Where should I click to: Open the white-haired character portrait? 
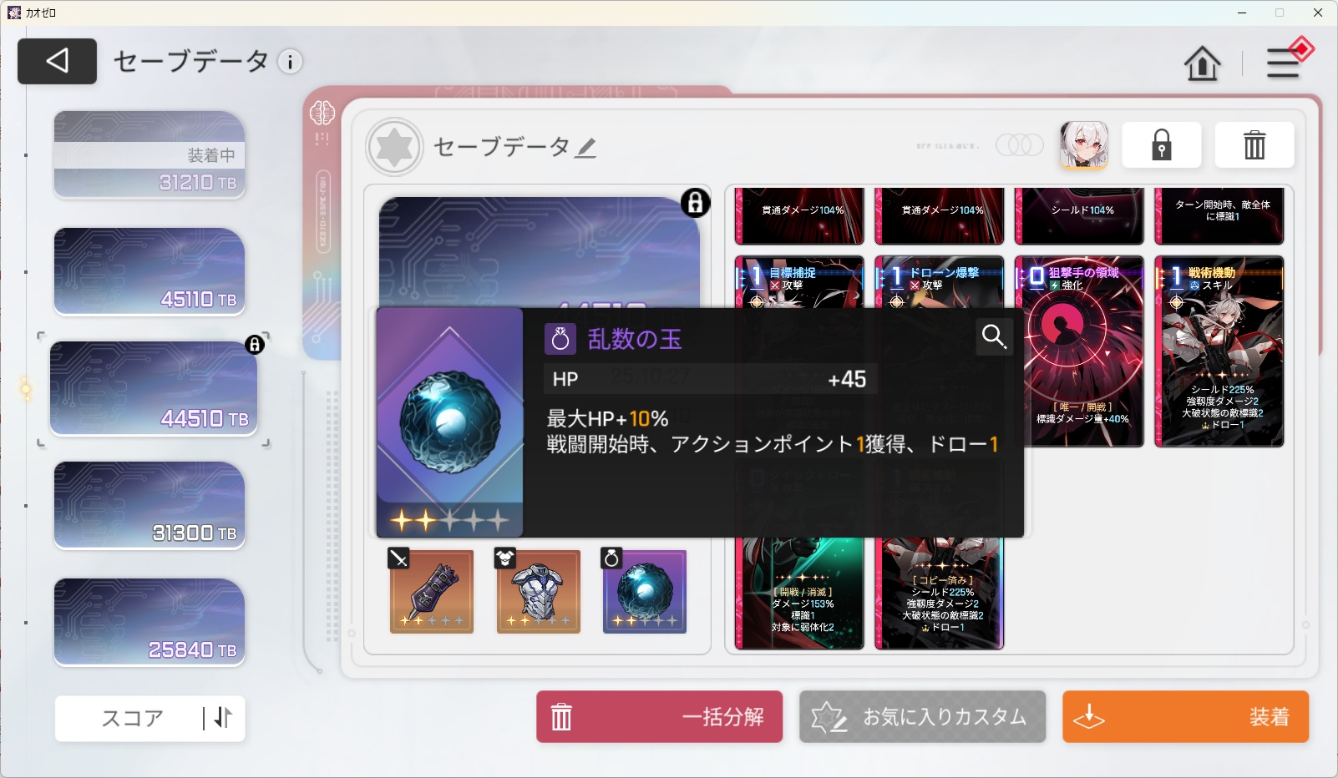click(x=1084, y=145)
